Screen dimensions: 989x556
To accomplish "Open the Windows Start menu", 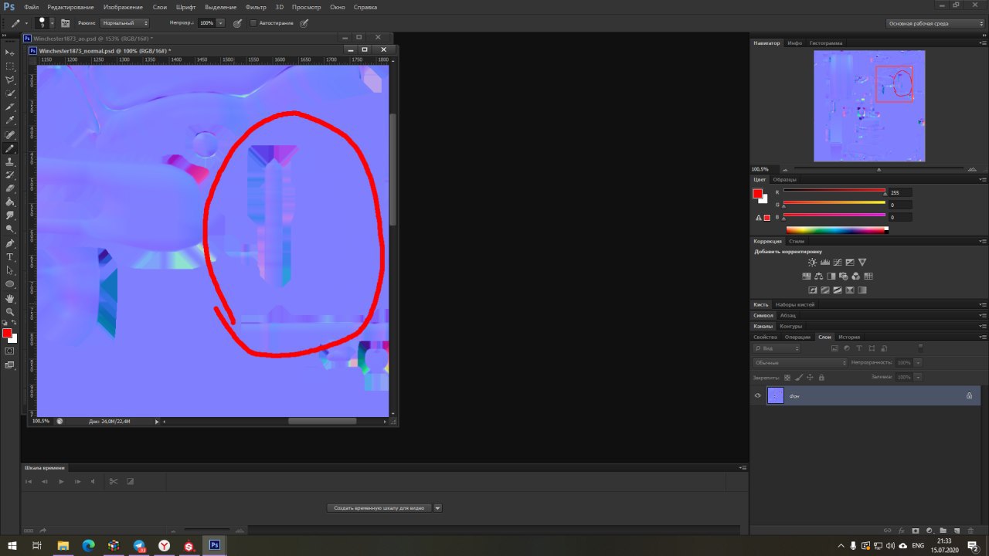I will tap(12, 545).
